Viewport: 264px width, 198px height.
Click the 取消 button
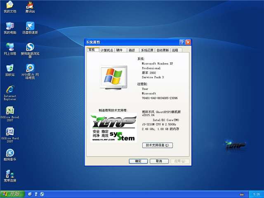pos(159,161)
